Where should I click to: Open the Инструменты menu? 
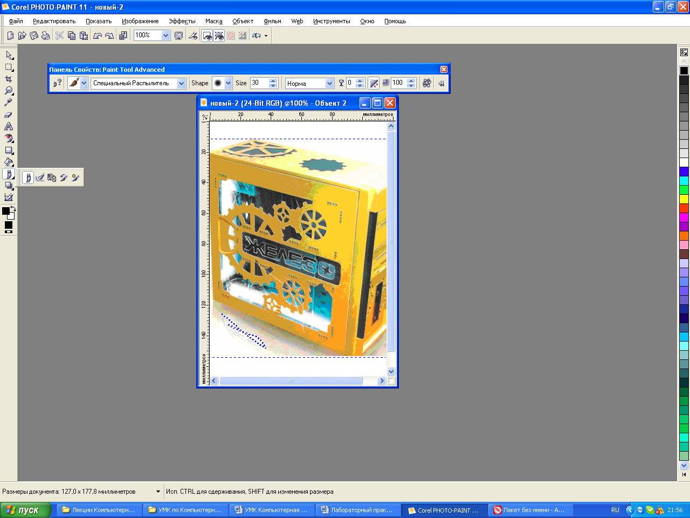click(x=332, y=21)
